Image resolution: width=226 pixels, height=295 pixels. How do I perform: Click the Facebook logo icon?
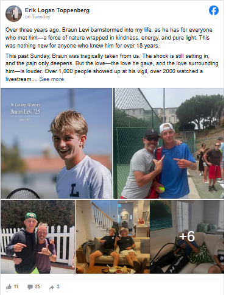[x=214, y=10]
